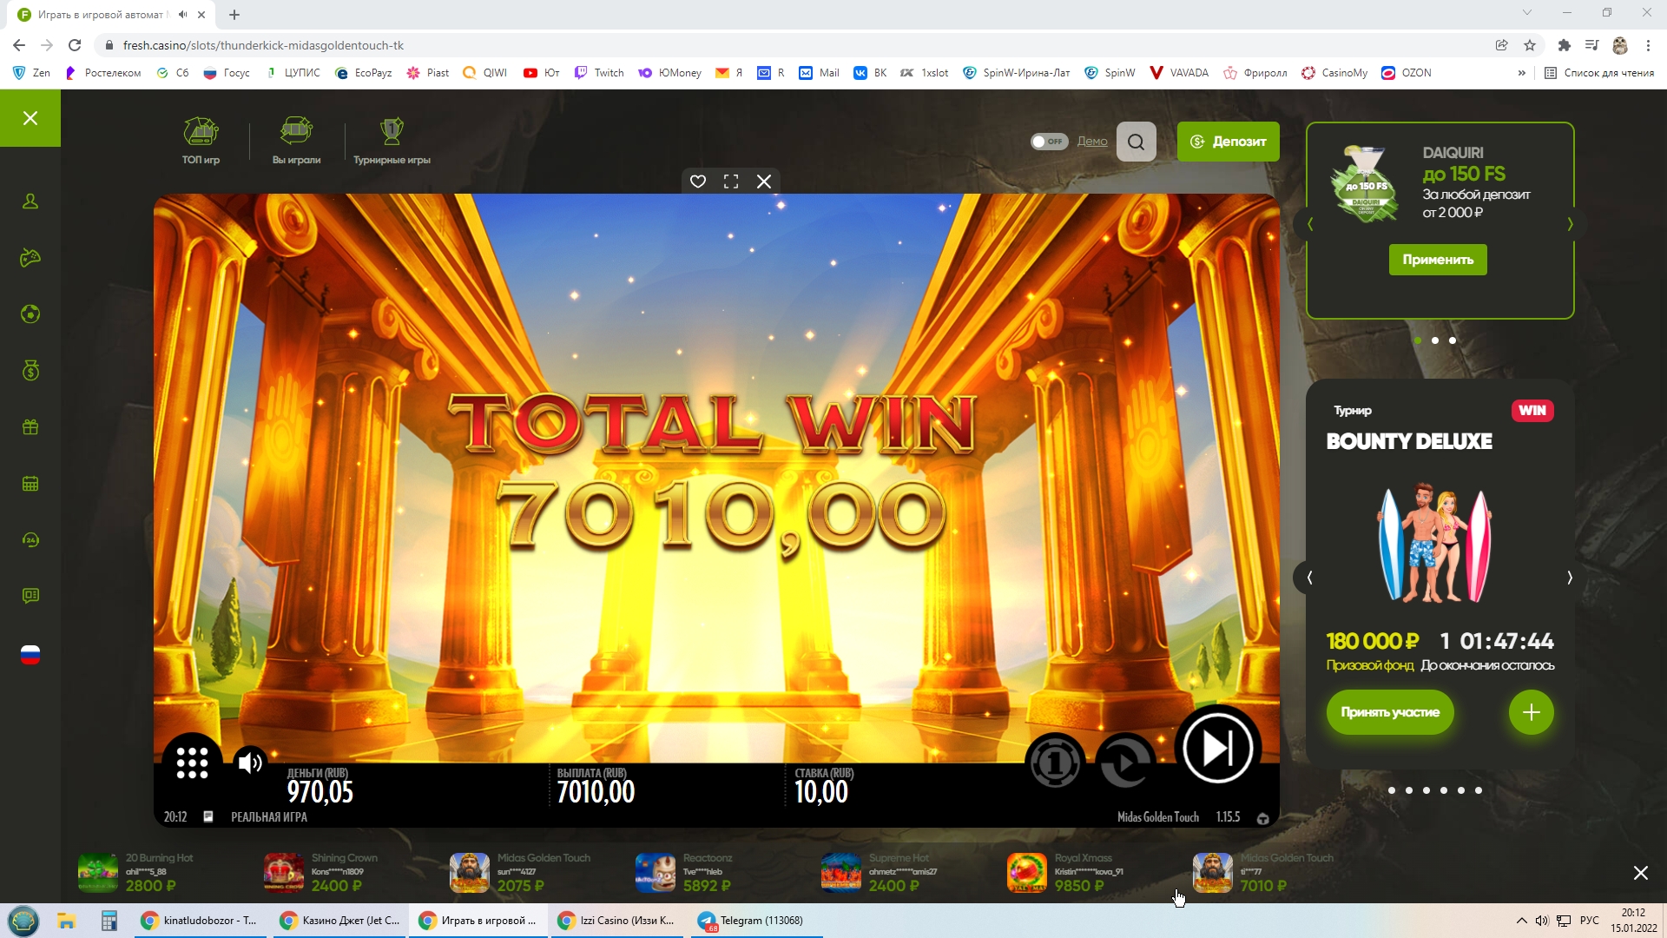Open the 24 support sidebar icon
The image size is (1667, 938).
30,540
